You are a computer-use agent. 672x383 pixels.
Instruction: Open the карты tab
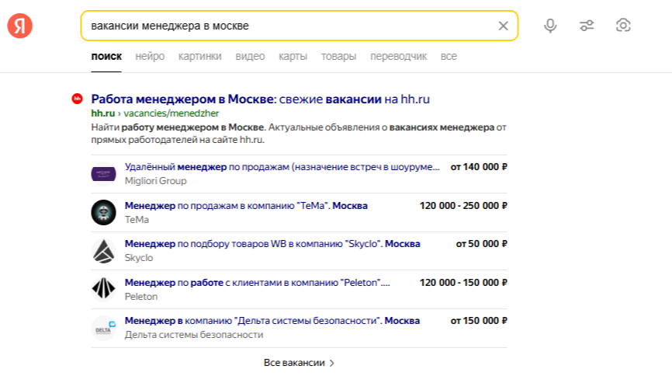(293, 56)
